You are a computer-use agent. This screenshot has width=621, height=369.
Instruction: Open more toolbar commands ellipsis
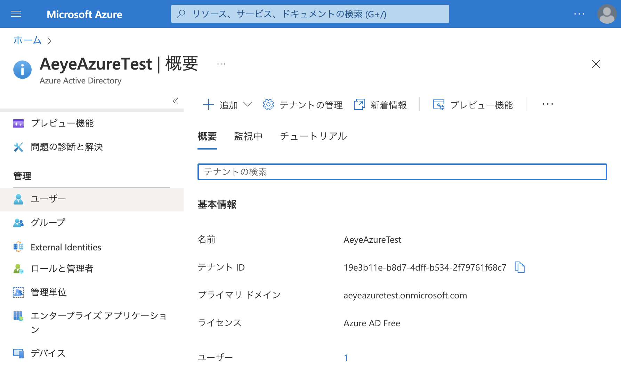tap(547, 104)
